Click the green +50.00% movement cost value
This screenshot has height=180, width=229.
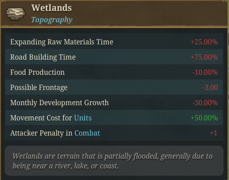tap(204, 118)
